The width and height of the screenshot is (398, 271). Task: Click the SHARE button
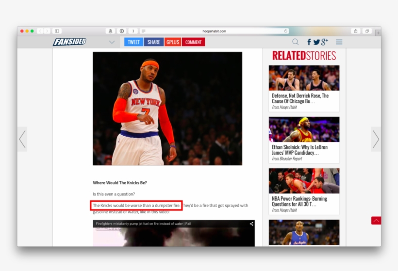(x=154, y=42)
